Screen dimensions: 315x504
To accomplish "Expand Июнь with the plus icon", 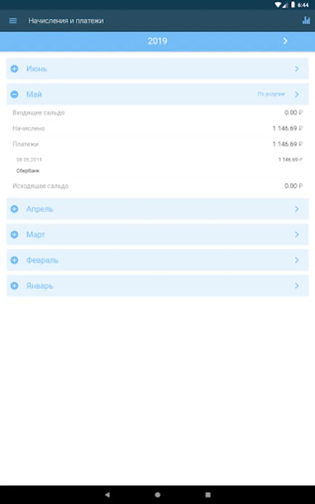I will pyautogui.click(x=15, y=68).
